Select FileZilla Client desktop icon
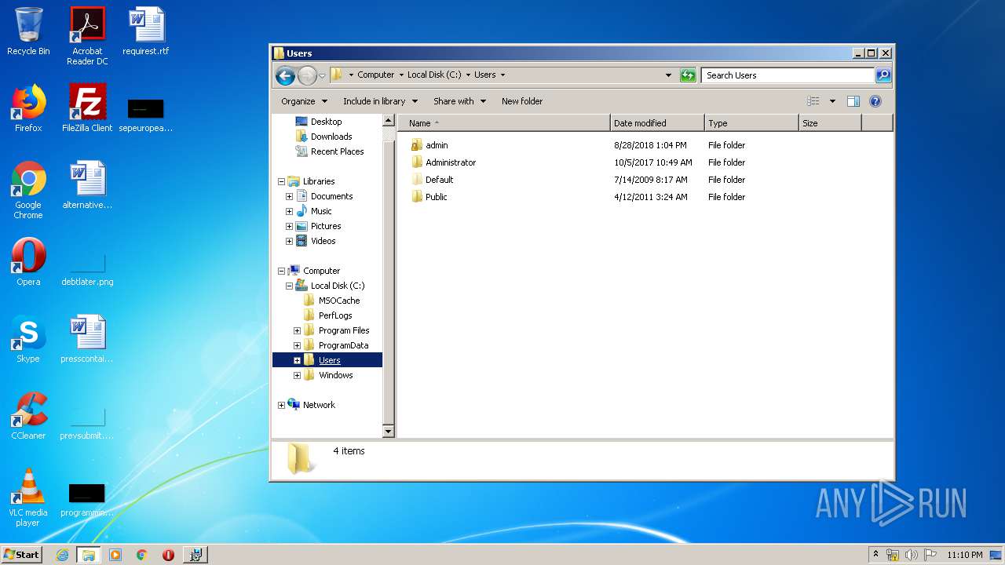Screen dimensions: 1005x565 click(87, 108)
